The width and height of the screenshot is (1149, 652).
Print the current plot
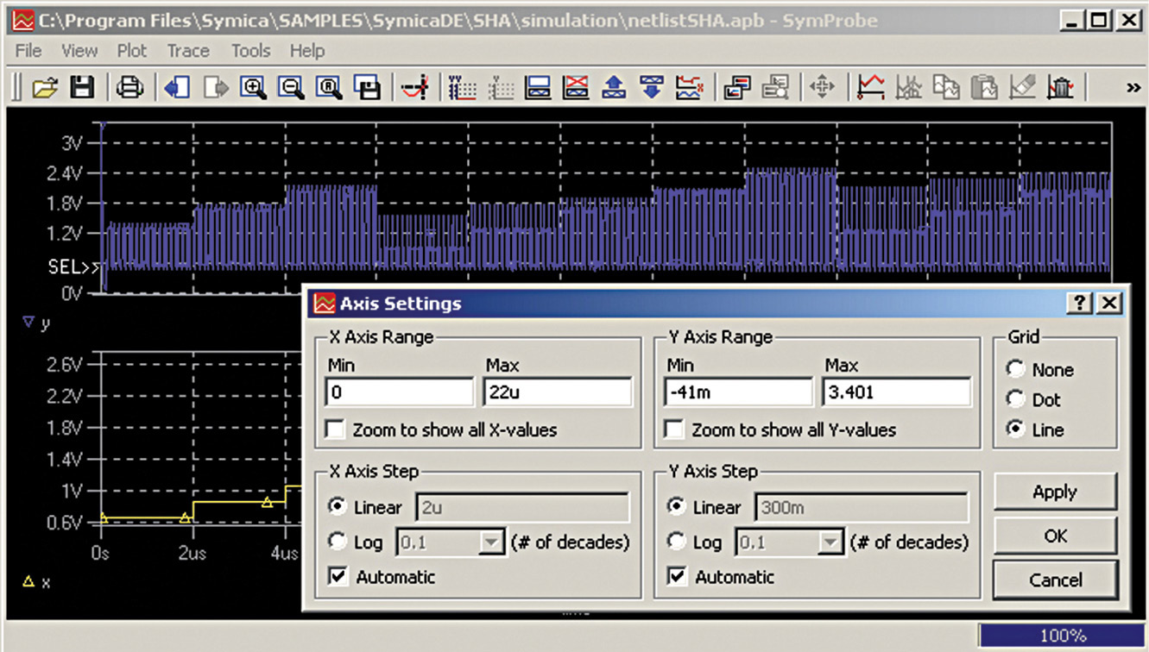coord(129,86)
